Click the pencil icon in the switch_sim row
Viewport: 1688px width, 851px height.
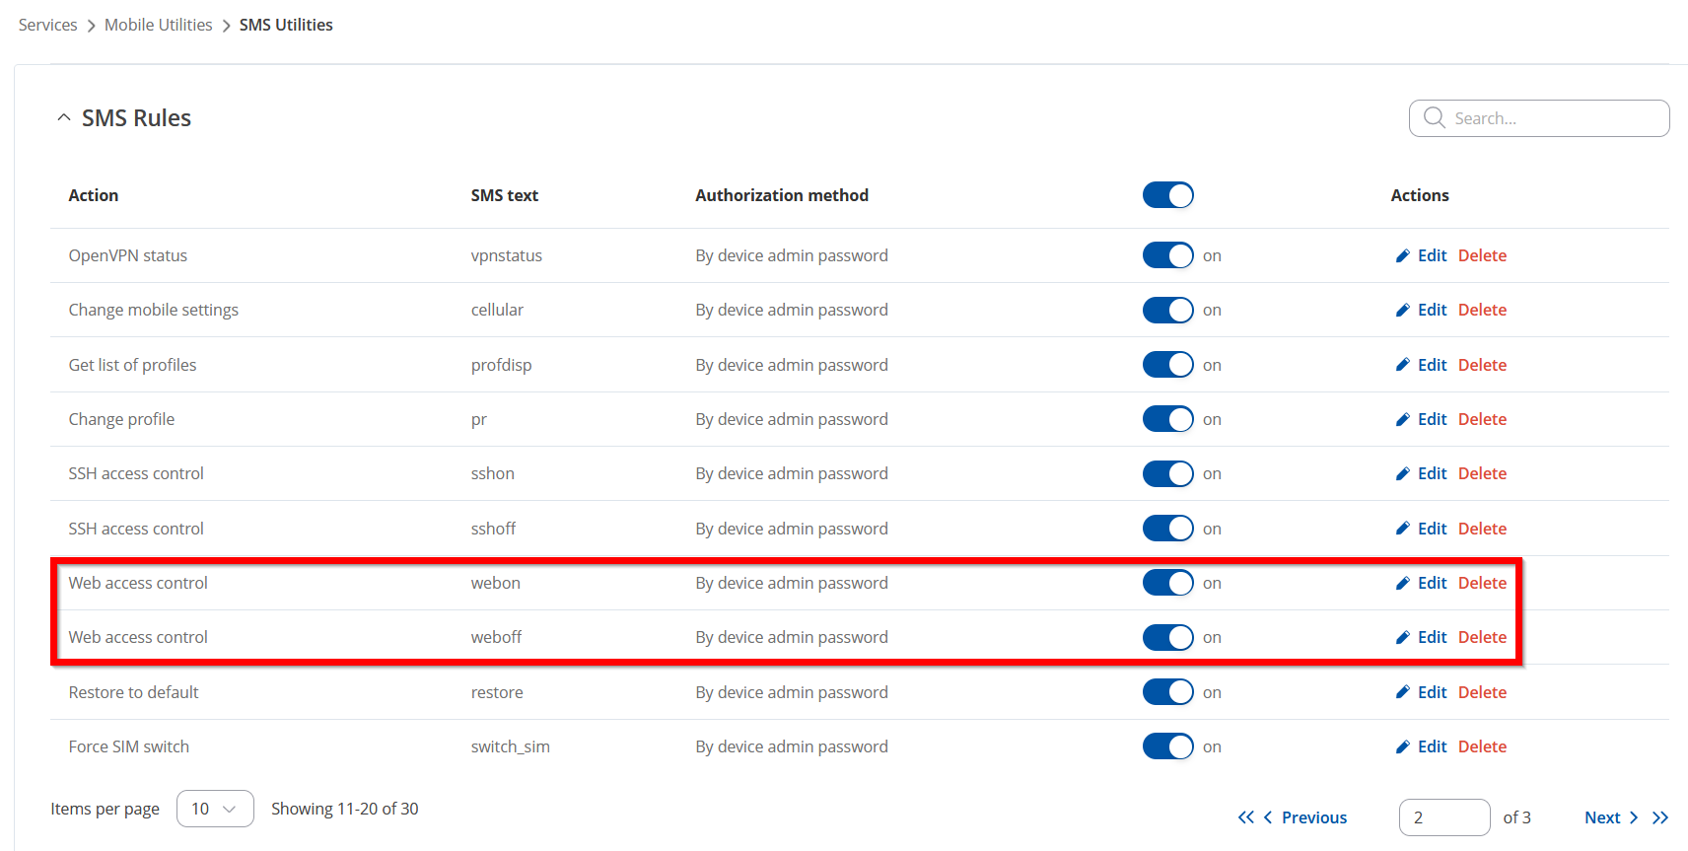(1403, 746)
